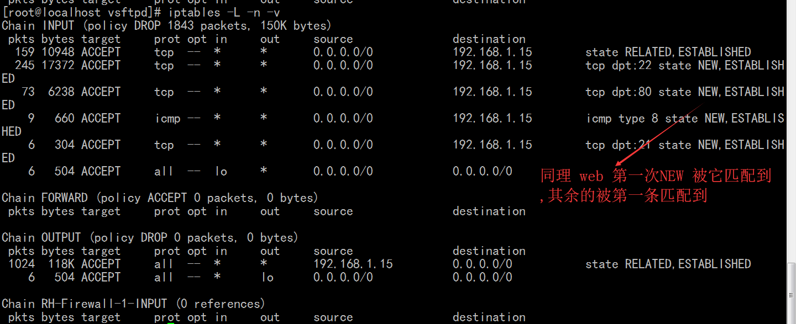Click 'target' column header under Chain INPUT
The image size is (796, 324).
pyautogui.click(x=101, y=39)
